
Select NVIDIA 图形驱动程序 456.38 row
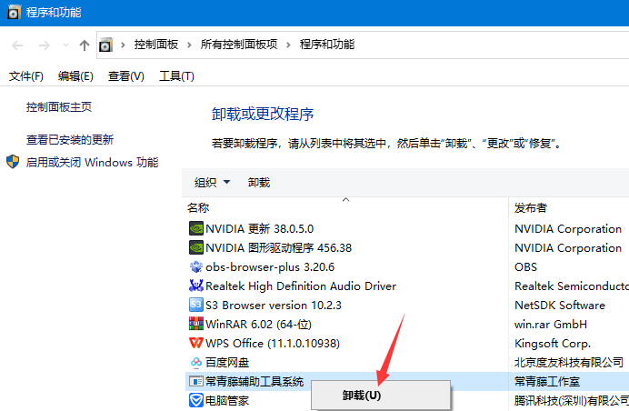click(278, 247)
